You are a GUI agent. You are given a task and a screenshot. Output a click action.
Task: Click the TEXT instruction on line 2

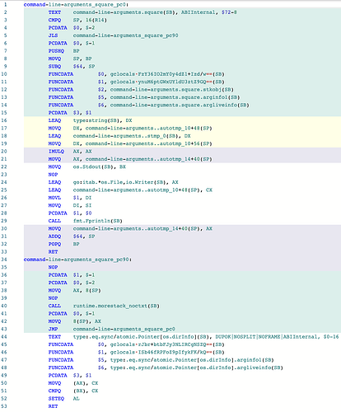54,12
